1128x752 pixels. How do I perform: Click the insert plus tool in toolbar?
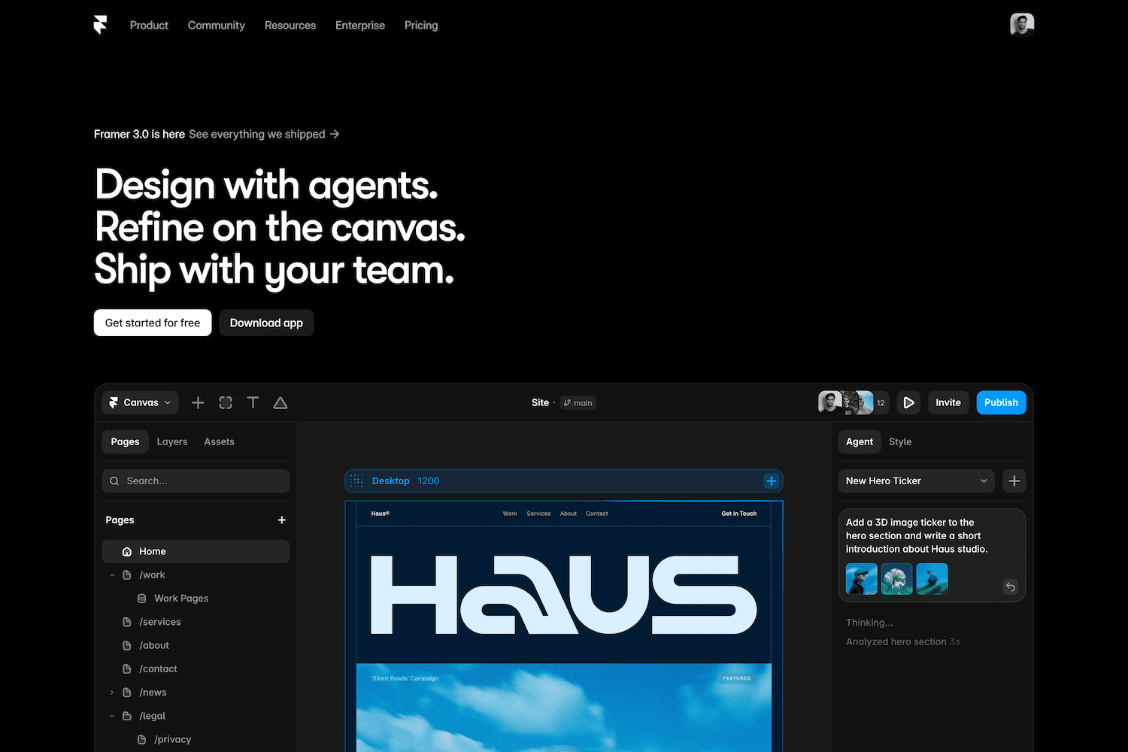(x=198, y=402)
